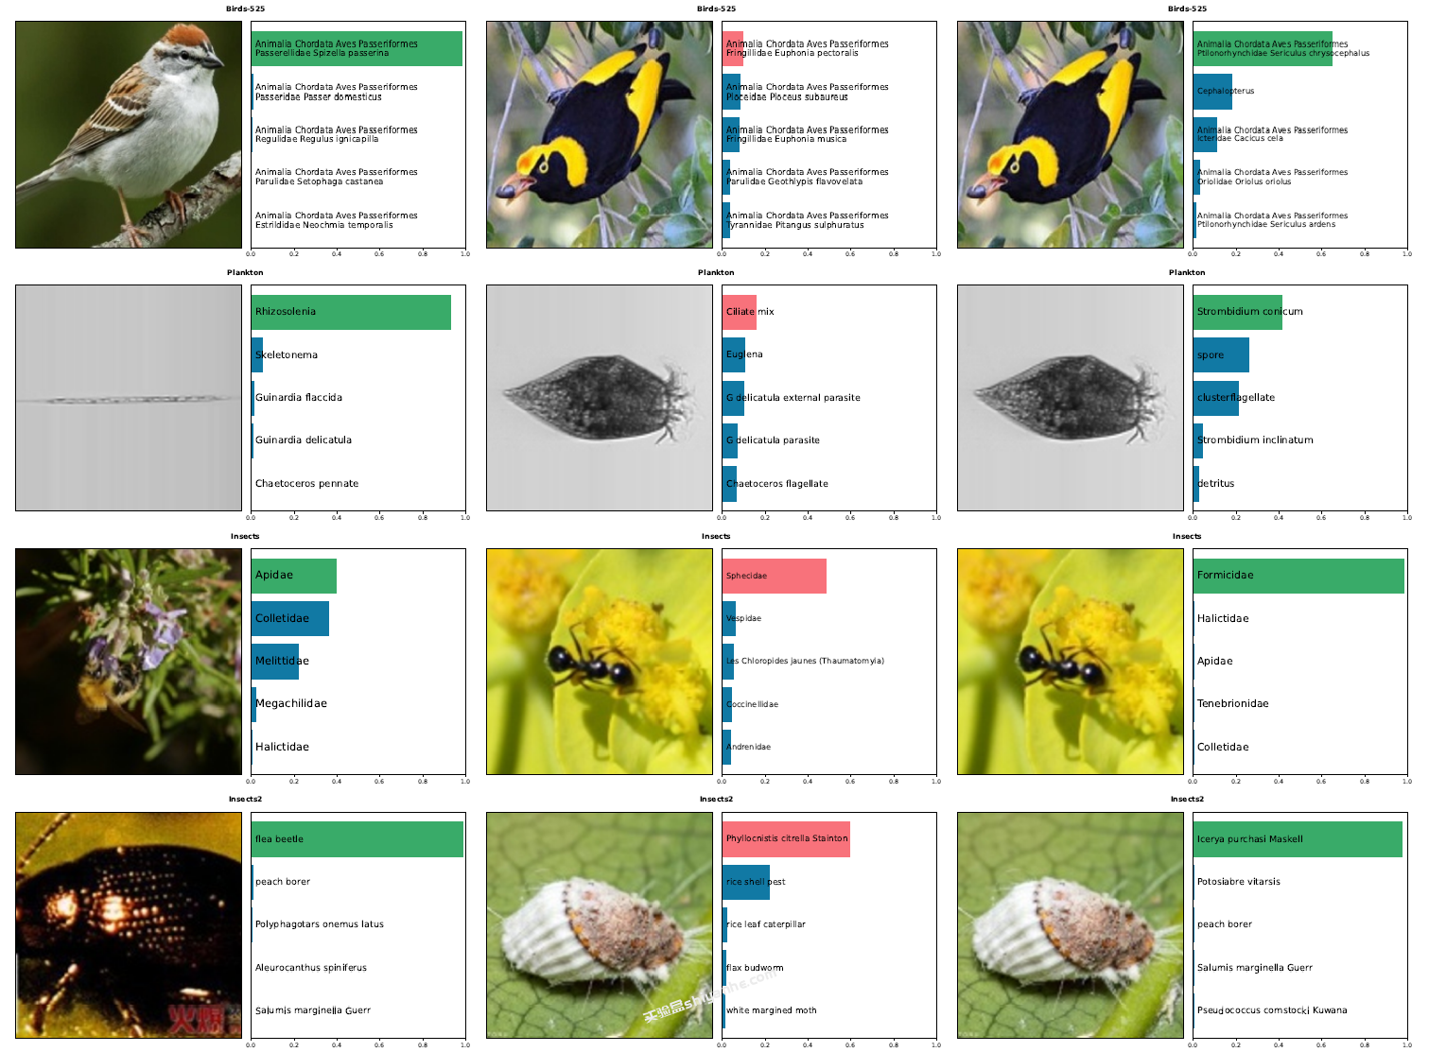Select the Megachilidae label
The height and width of the screenshot is (1052, 1429).
pyautogui.click(x=291, y=704)
